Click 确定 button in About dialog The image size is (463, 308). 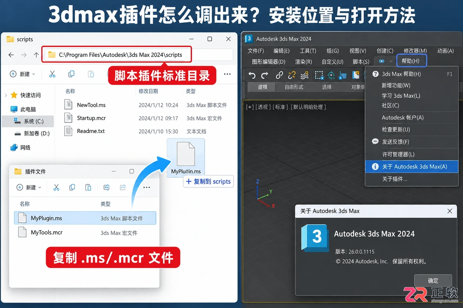point(433,280)
